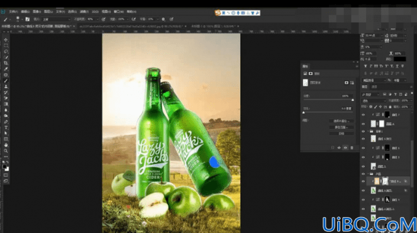Hide the 图层 4 layer

[x=363, y=124]
